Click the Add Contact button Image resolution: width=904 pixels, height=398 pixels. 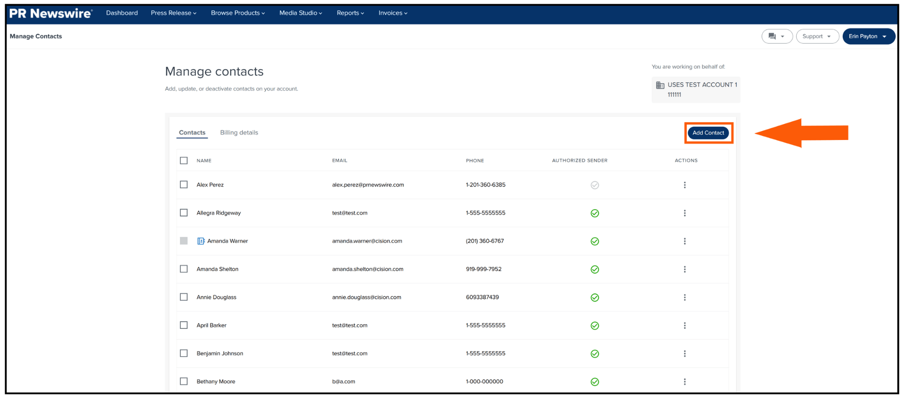708,133
